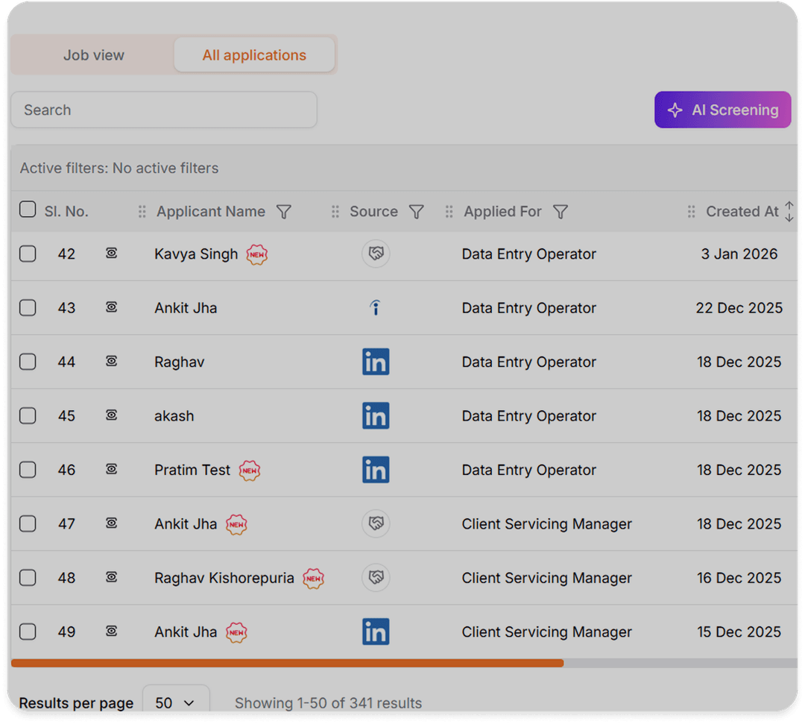The image size is (805, 724).
Task: Switch to the Job view tab
Action: tap(93, 55)
